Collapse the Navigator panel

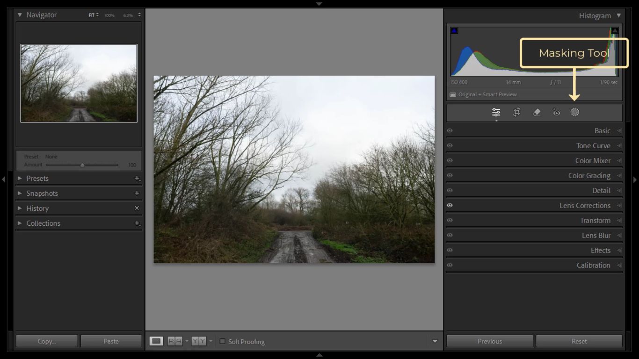click(x=20, y=15)
